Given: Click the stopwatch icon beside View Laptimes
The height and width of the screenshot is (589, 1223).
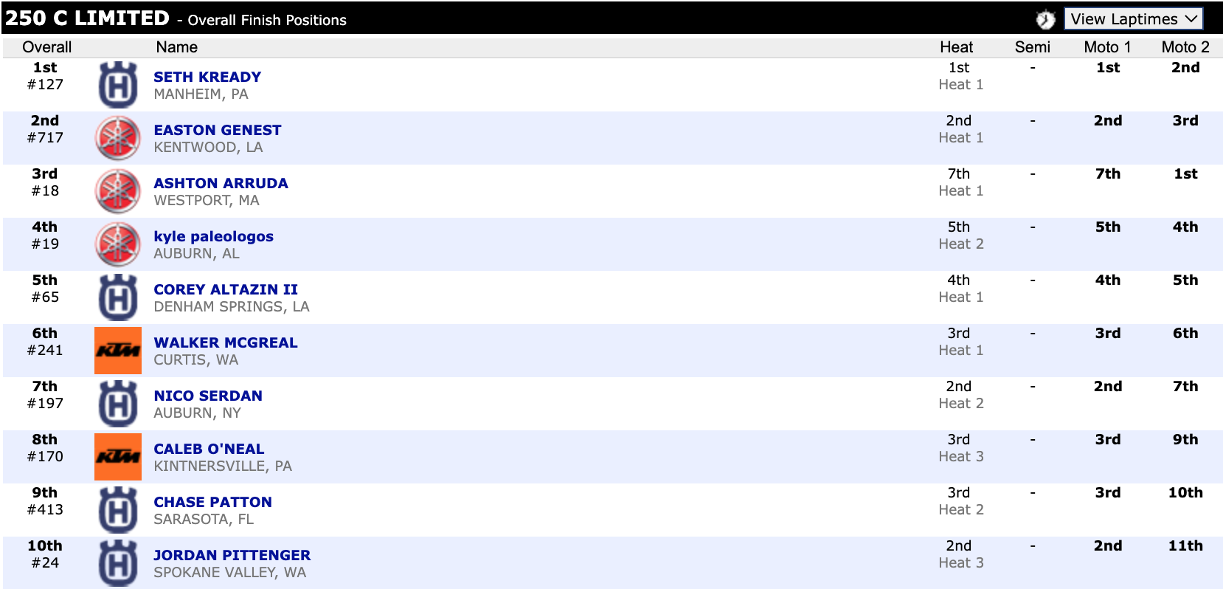Looking at the screenshot, I should tap(1045, 19).
